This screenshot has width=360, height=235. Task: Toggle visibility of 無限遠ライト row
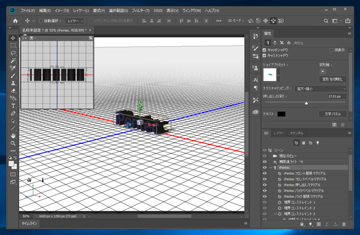(x=265, y=162)
